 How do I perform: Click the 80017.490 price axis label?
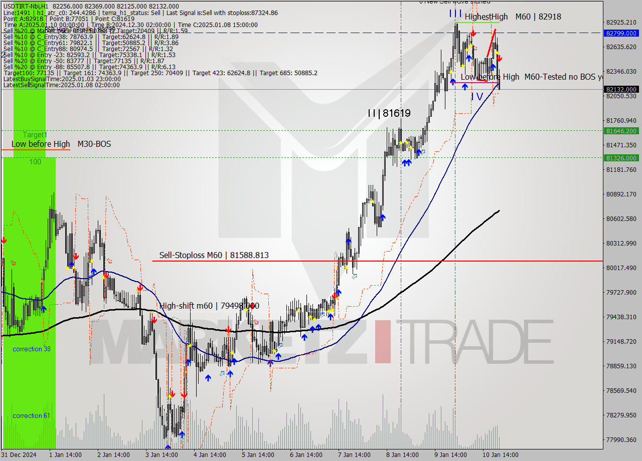click(x=621, y=268)
